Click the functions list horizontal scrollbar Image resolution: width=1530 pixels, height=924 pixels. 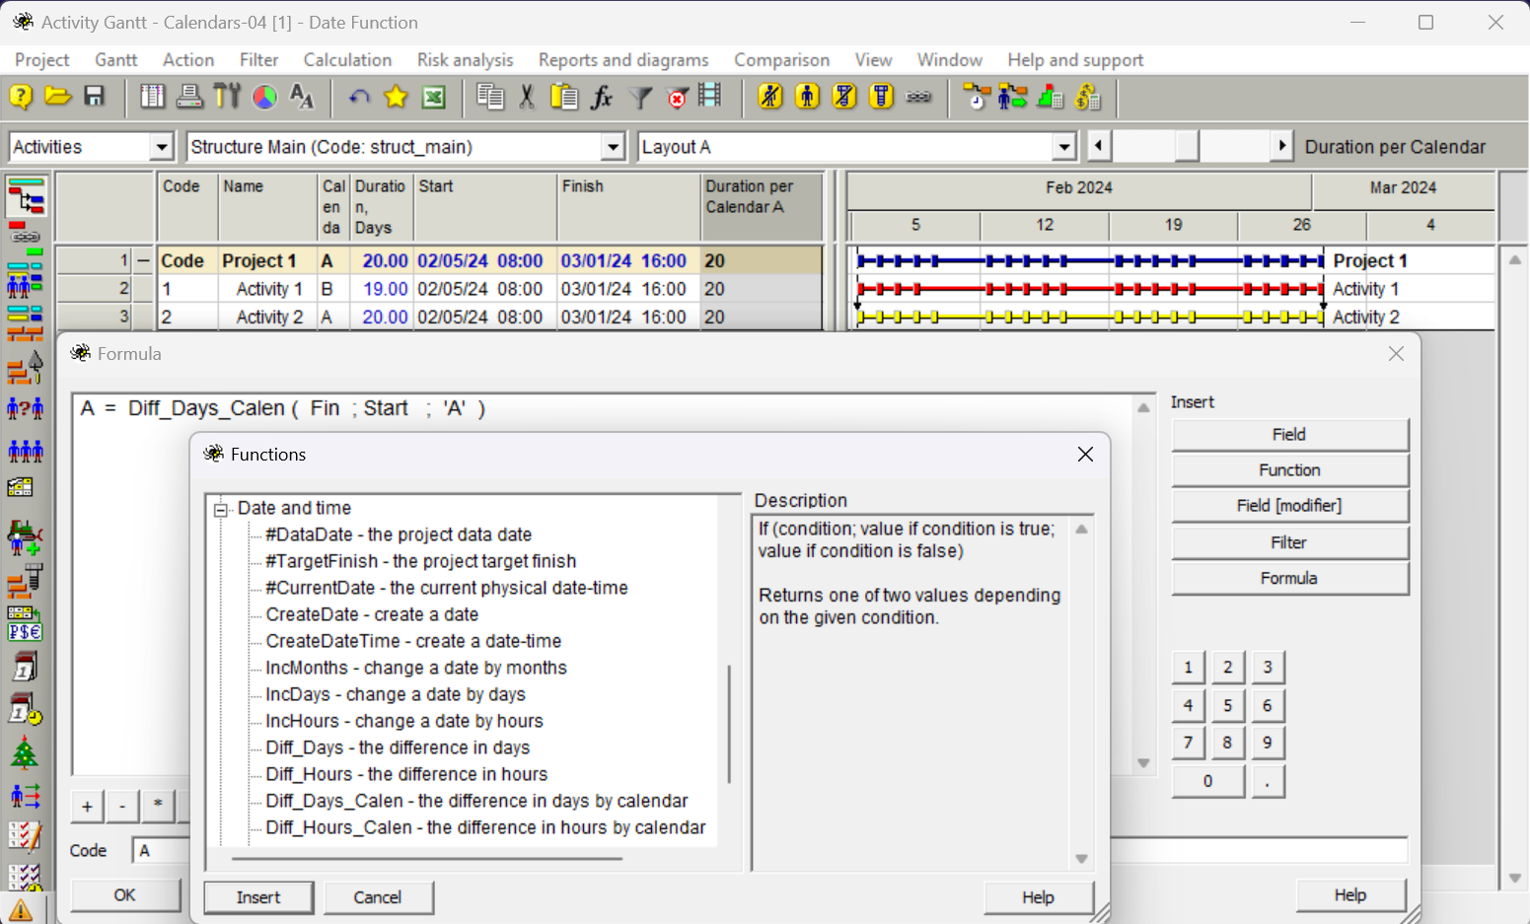(x=426, y=859)
